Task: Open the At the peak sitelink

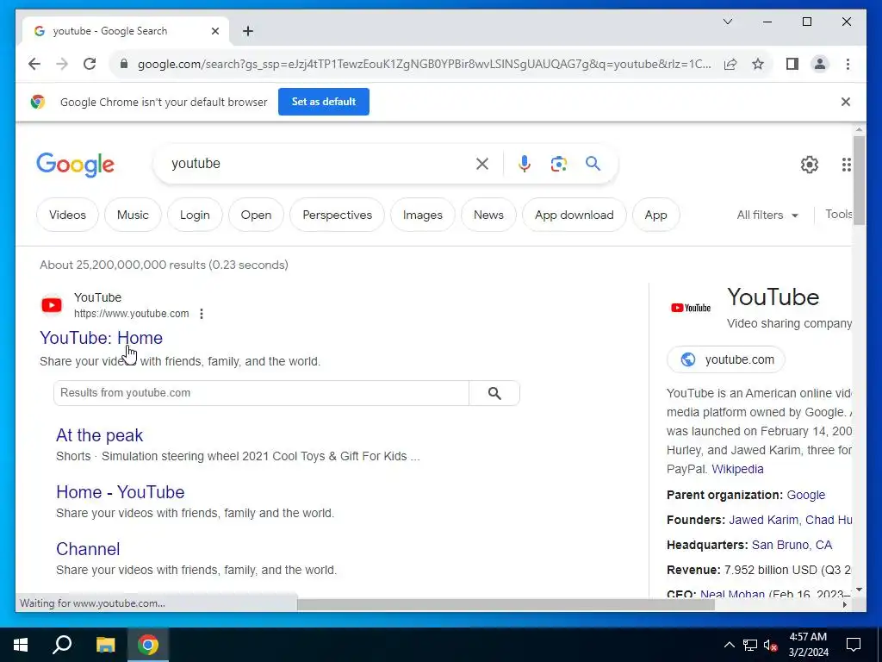Action: [x=100, y=435]
